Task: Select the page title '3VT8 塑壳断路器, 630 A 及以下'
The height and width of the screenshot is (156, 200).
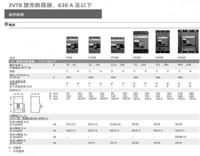Action: pyautogui.click(x=50, y=5)
